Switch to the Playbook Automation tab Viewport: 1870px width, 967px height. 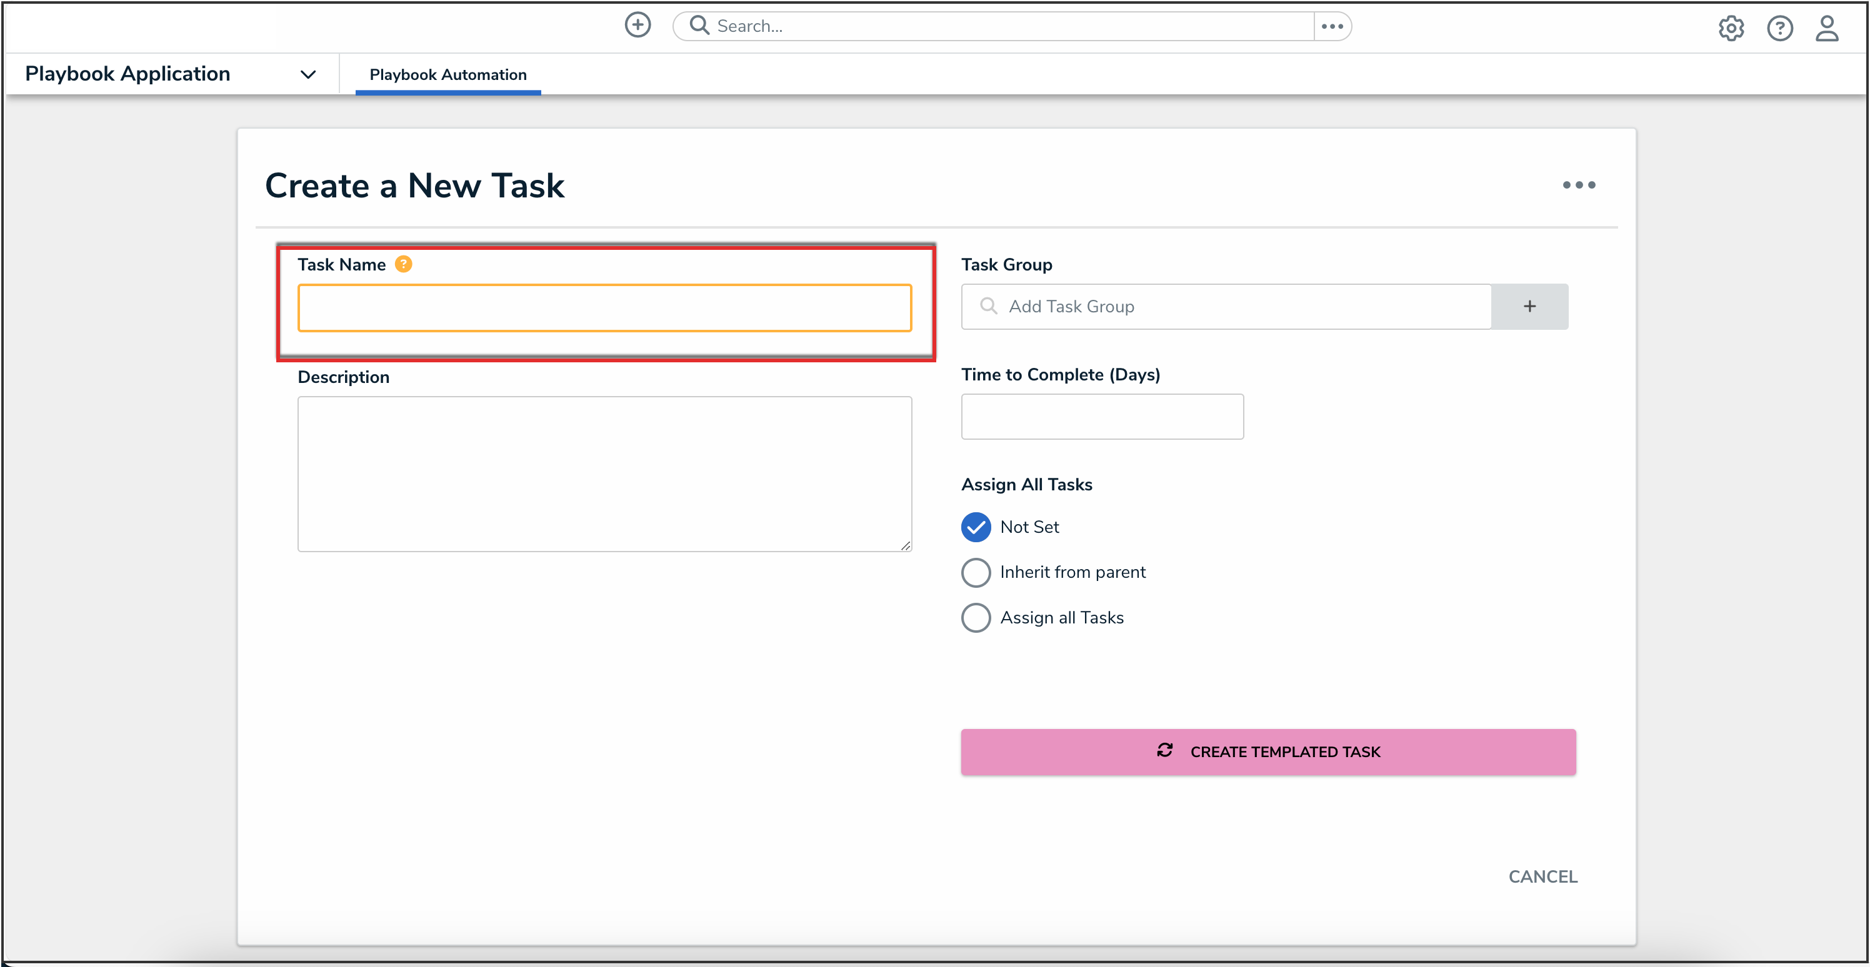pyautogui.click(x=448, y=75)
